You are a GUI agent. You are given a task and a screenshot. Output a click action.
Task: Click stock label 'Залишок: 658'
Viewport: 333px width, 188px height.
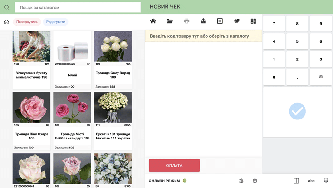(x=105, y=87)
